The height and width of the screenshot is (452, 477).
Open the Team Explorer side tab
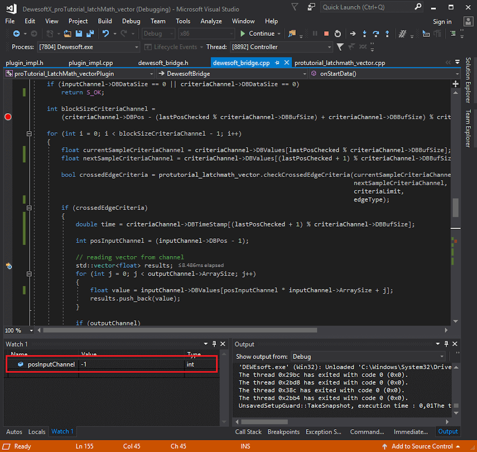click(x=468, y=128)
